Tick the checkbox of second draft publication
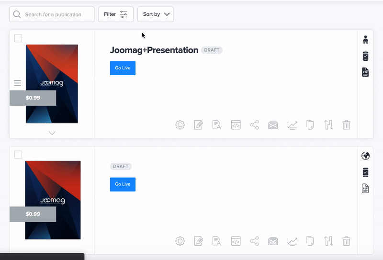The image size is (383, 260). pos(18,155)
